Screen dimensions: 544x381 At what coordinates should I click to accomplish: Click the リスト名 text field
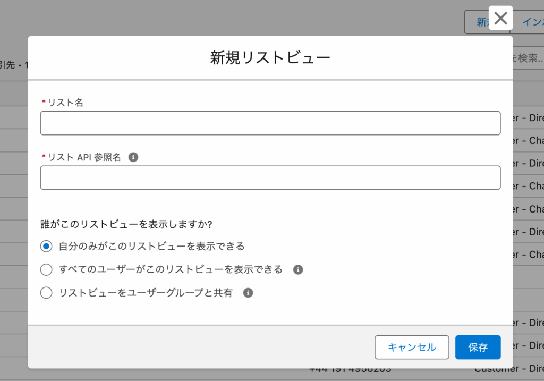[x=270, y=123]
